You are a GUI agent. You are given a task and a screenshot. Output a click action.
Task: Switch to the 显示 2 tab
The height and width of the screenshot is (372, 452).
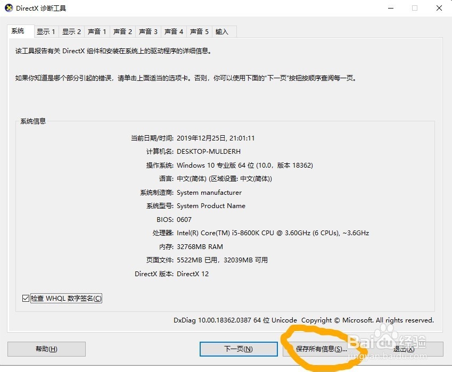(x=71, y=31)
